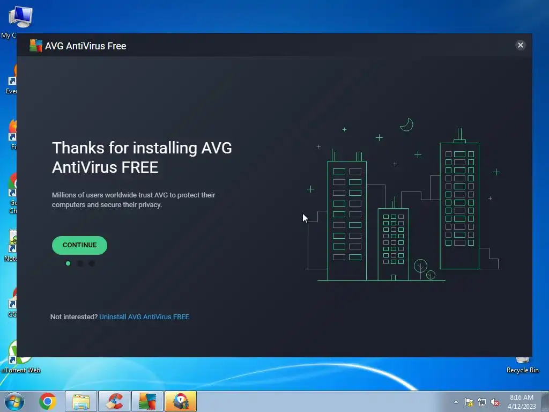The image size is (549, 412).
Task: Click the Show desktop button at the taskbar edge
Action: tap(545, 401)
